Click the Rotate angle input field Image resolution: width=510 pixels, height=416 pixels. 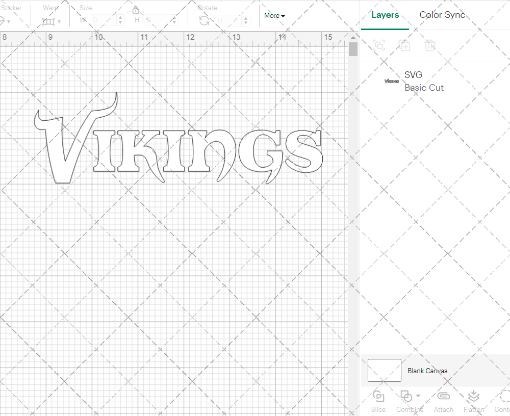pos(227,20)
